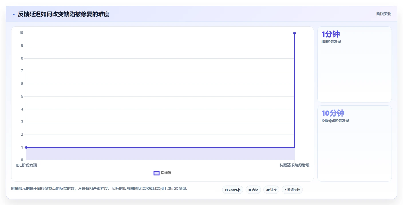The image size is (403, 205).
Task: Open the 数据卡片 chip
Action: pyautogui.click(x=292, y=190)
